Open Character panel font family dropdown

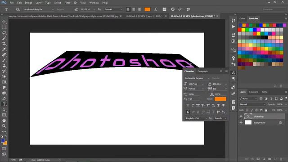[208, 78]
